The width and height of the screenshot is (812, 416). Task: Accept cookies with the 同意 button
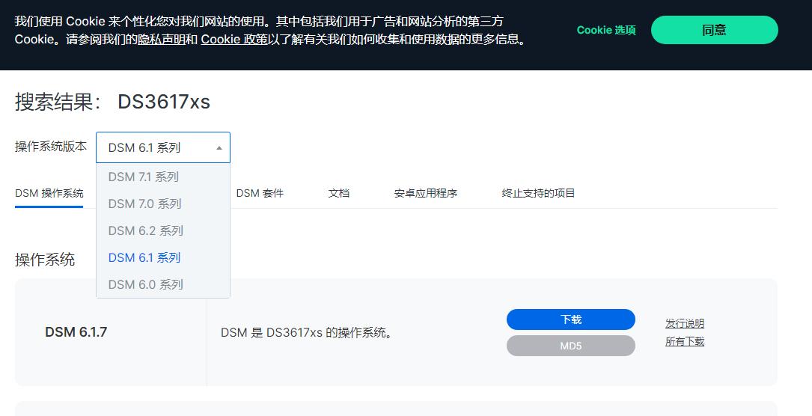click(x=714, y=30)
